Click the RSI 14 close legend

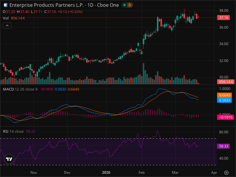tap(13, 131)
